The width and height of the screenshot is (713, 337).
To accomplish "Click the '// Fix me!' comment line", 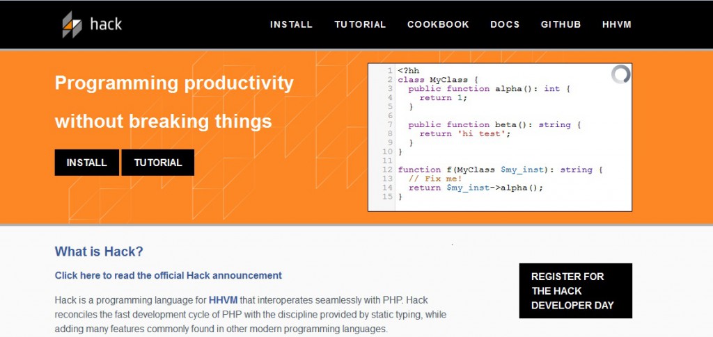I will tap(435, 179).
